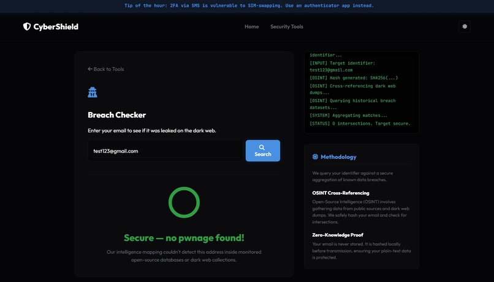Viewport: 494px width, 282px height.
Task: Click the blue Search button
Action: pos(263,150)
